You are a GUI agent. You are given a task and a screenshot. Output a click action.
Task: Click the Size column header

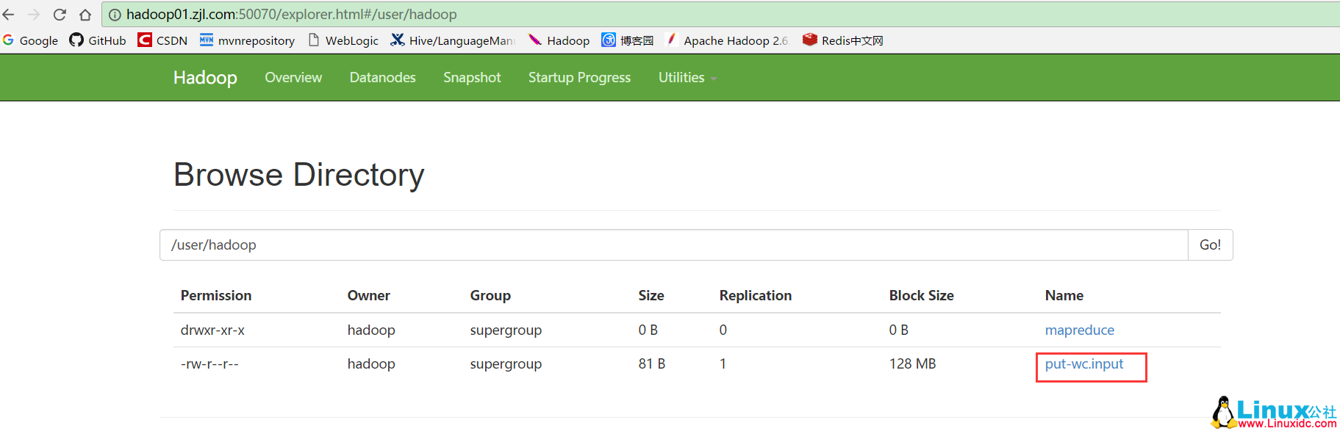point(651,295)
